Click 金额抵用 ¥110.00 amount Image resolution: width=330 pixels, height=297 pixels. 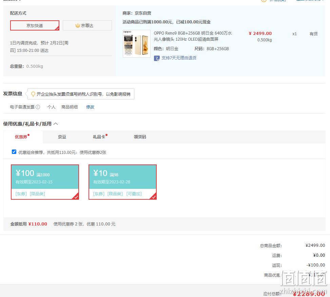[x=38, y=224]
